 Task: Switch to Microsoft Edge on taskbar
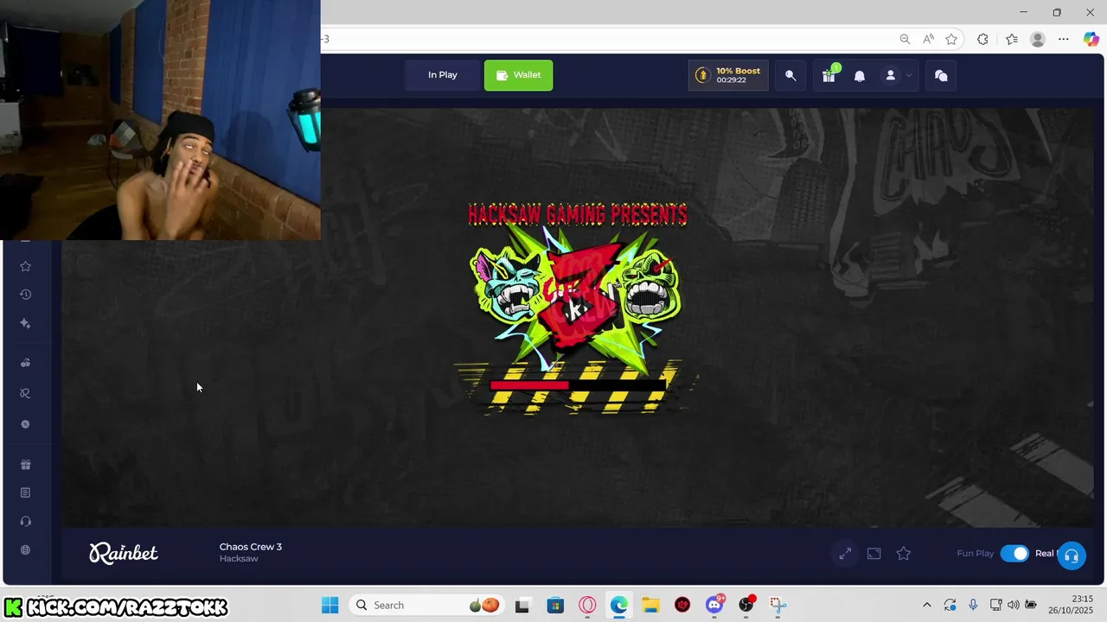pos(619,606)
